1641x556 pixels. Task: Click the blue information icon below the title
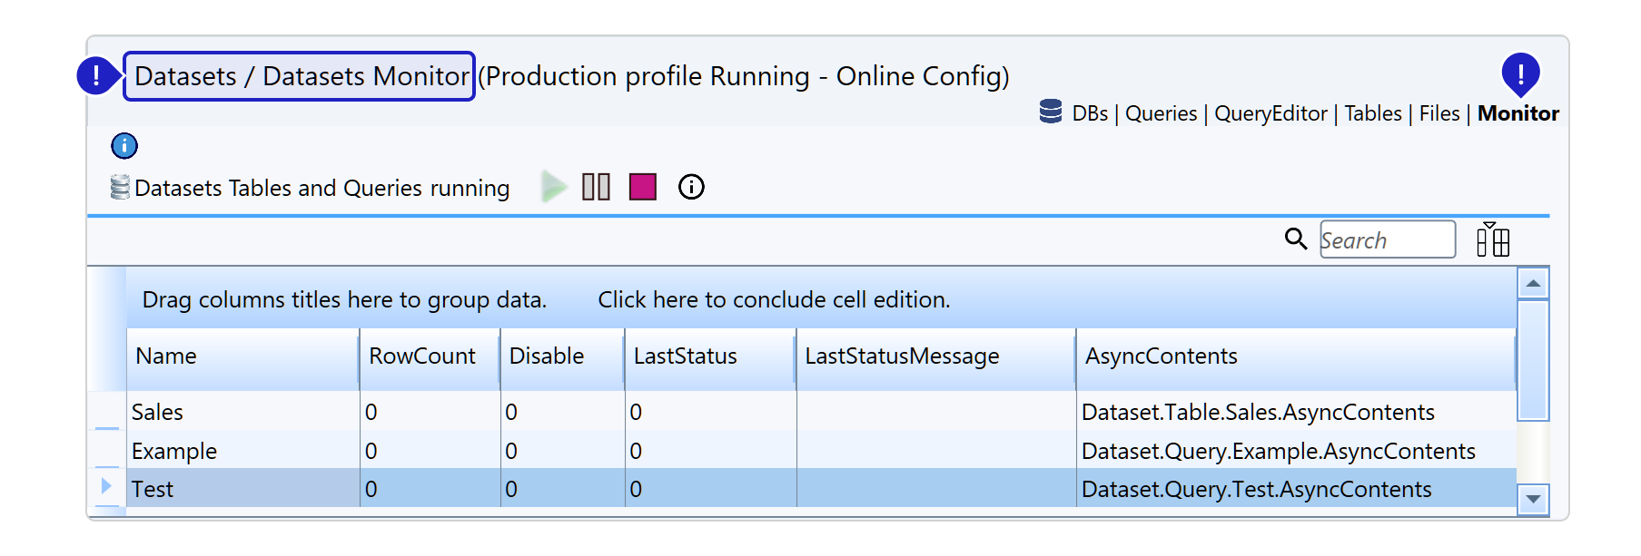[124, 146]
